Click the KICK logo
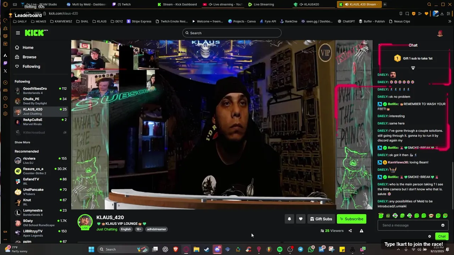 [x=36, y=33]
